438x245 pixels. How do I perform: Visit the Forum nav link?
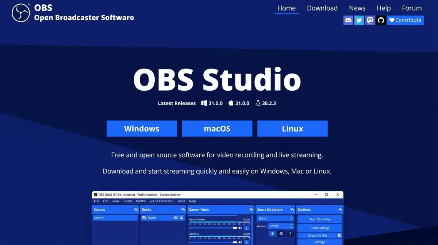click(x=412, y=8)
